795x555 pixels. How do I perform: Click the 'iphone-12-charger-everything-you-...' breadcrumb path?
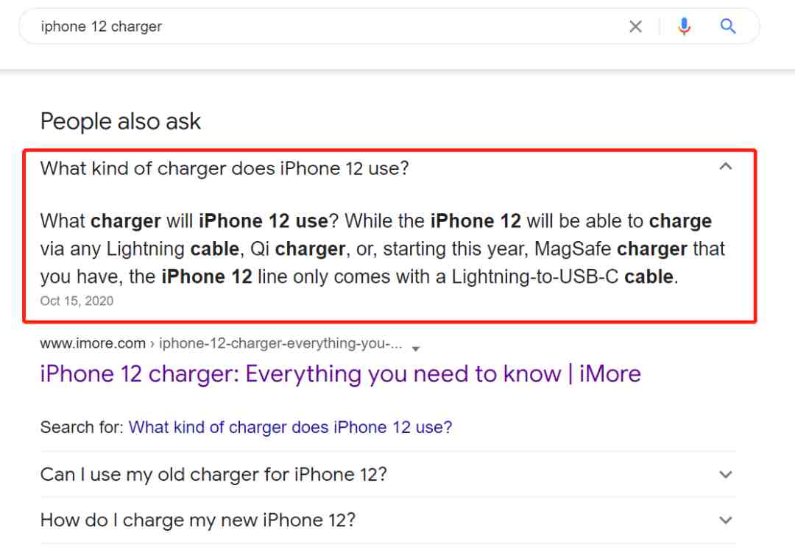(281, 343)
